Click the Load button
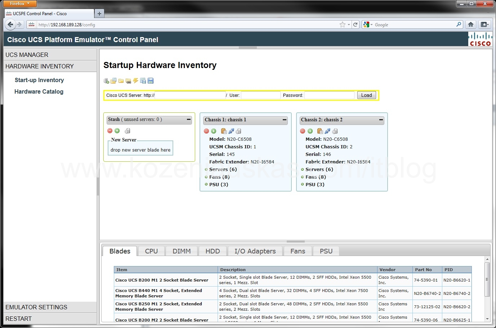The image size is (496, 328). pyautogui.click(x=366, y=95)
